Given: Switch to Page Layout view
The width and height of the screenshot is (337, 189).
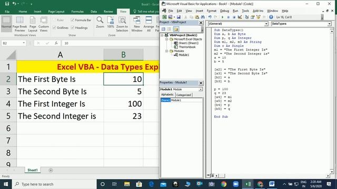Looking at the screenshot, I should point(33,24).
